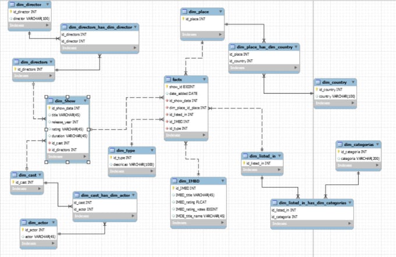Expand the Indexes section of dim_directors_has_dim_director
The width and height of the screenshot is (396, 257).
point(135,48)
